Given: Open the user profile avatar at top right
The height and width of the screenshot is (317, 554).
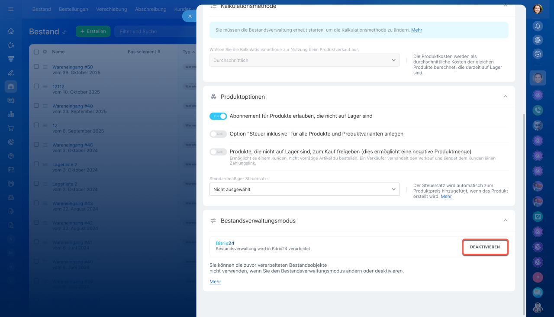Looking at the screenshot, I should coord(538,9).
